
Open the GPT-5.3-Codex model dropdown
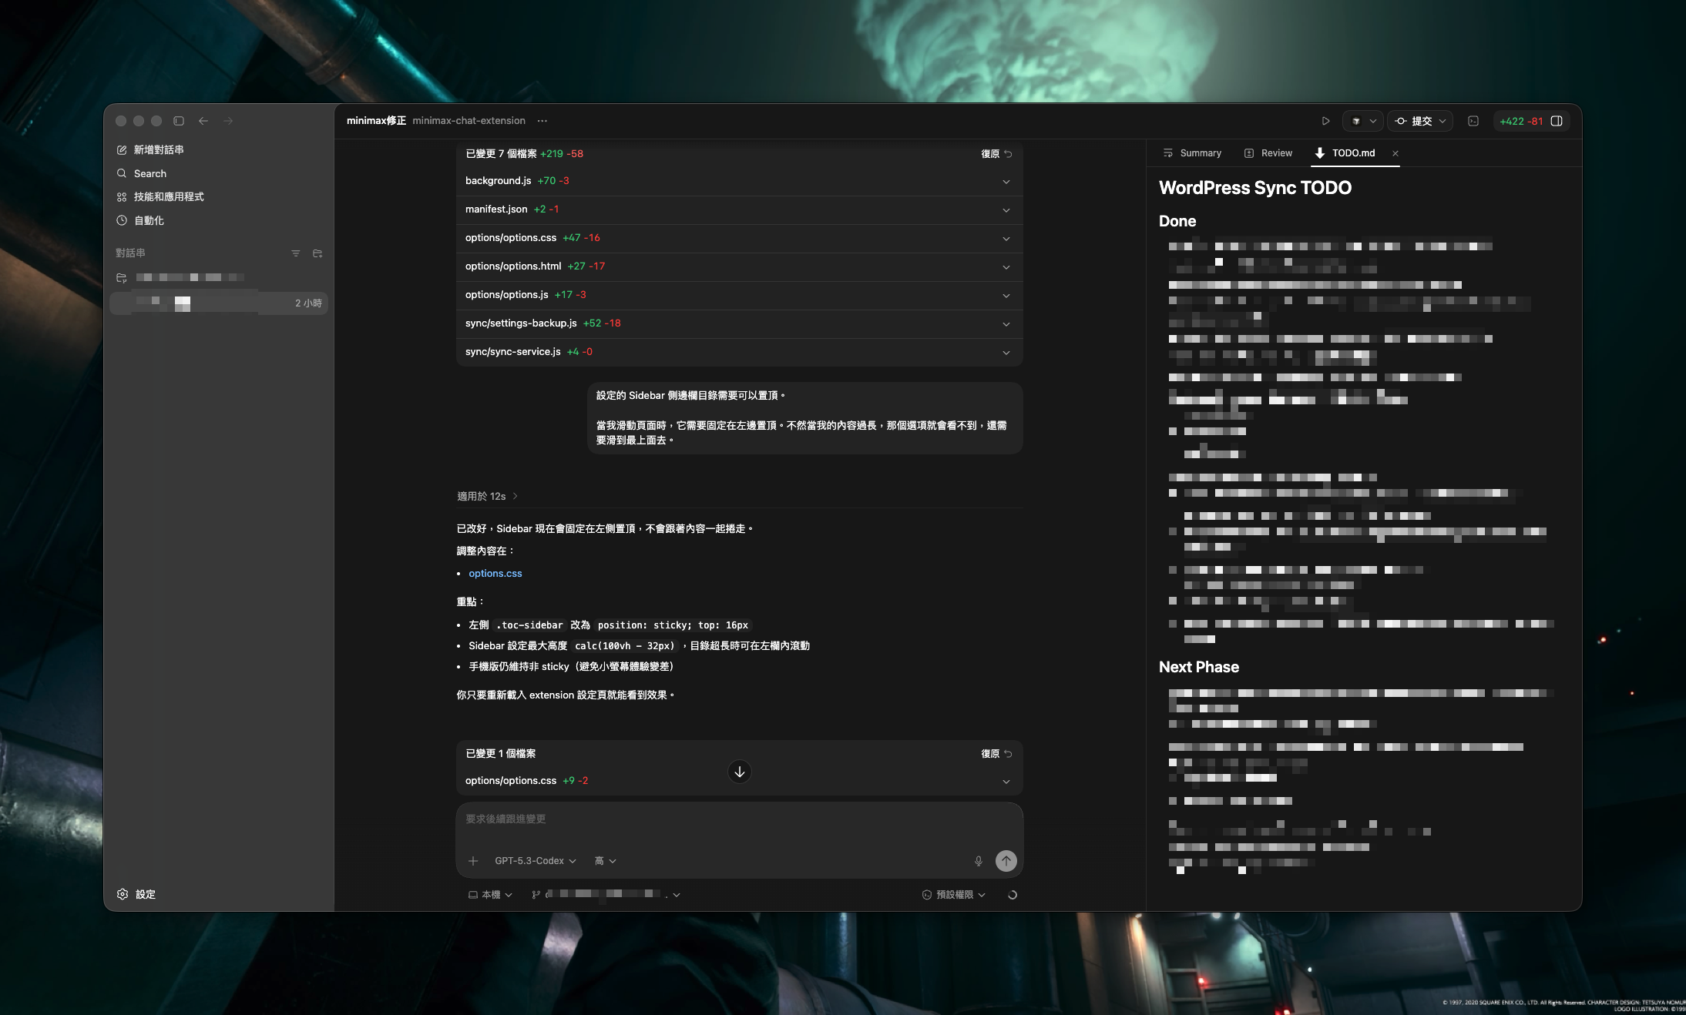[x=536, y=861]
